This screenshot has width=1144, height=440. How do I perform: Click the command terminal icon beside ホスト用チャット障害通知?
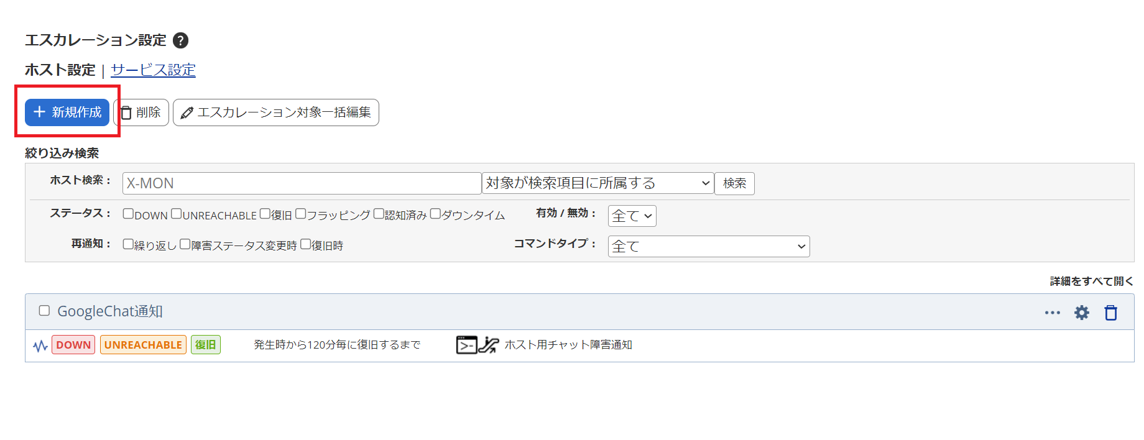(466, 345)
